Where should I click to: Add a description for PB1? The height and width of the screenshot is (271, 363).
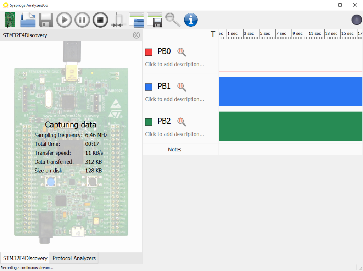click(174, 99)
